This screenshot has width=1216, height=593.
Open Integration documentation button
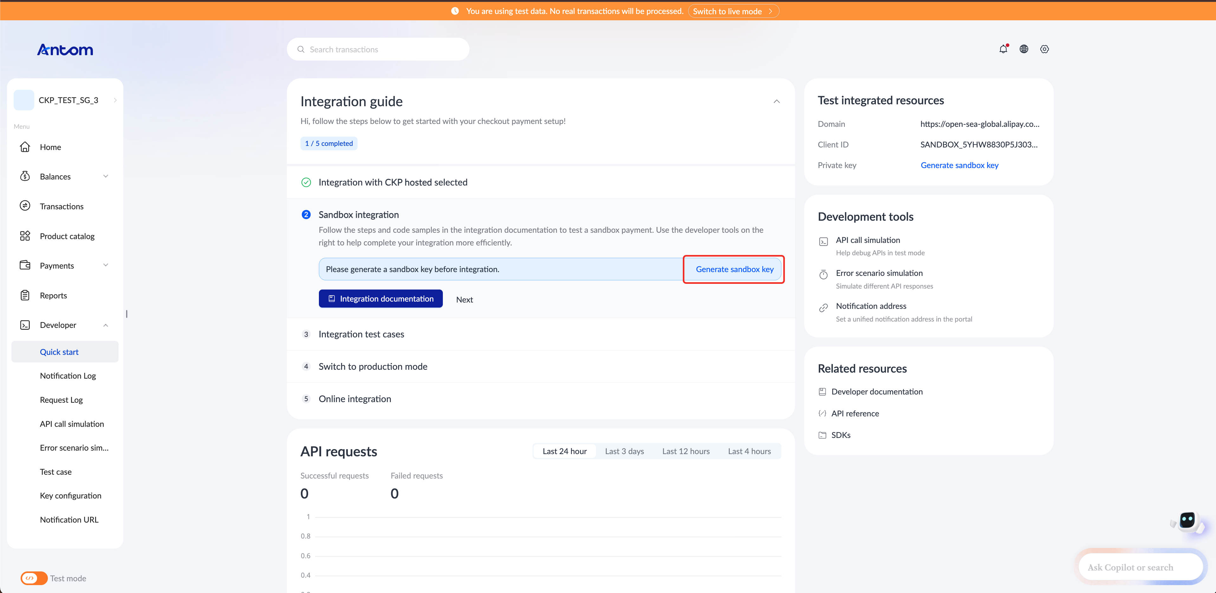point(380,298)
